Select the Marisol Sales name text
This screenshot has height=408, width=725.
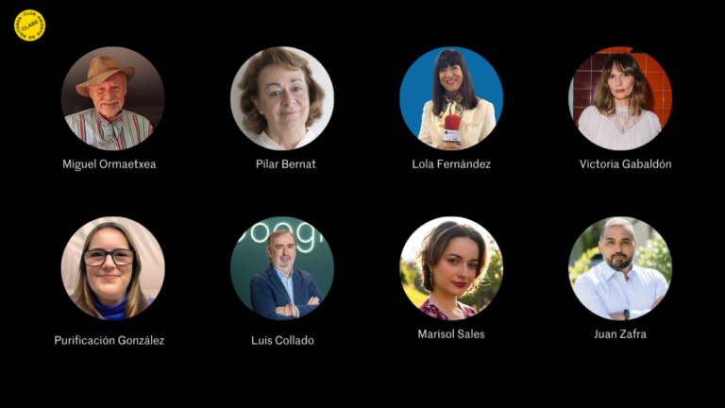click(x=451, y=334)
